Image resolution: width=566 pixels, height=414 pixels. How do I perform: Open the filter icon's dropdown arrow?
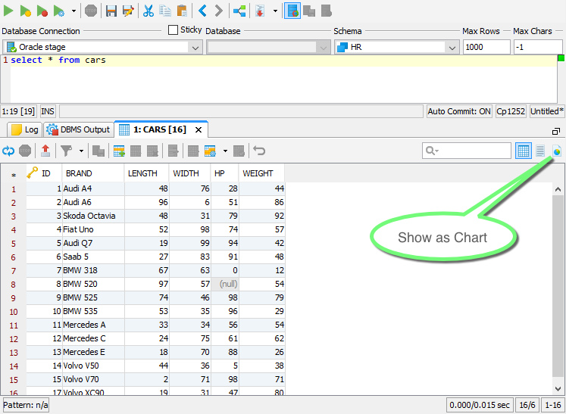click(x=80, y=151)
